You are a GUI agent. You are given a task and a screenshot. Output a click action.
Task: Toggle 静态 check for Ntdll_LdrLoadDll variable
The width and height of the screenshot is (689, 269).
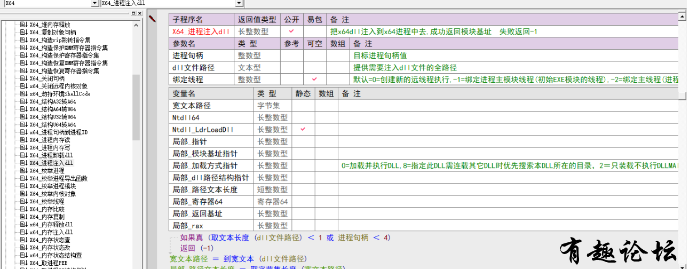click(303, 130)
